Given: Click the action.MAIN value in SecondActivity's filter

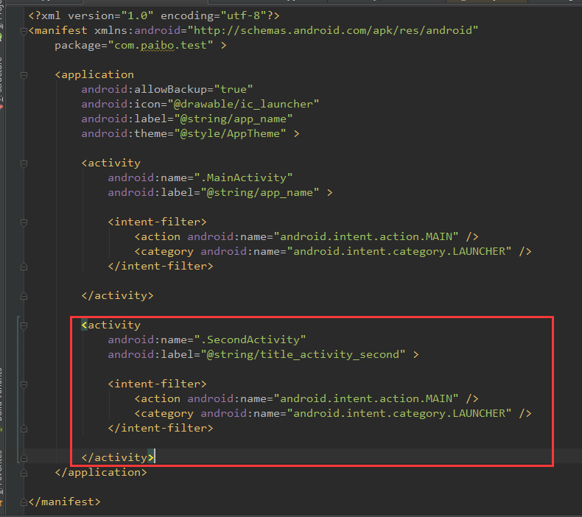Looking at the screenshot, I should click(365, 399).
